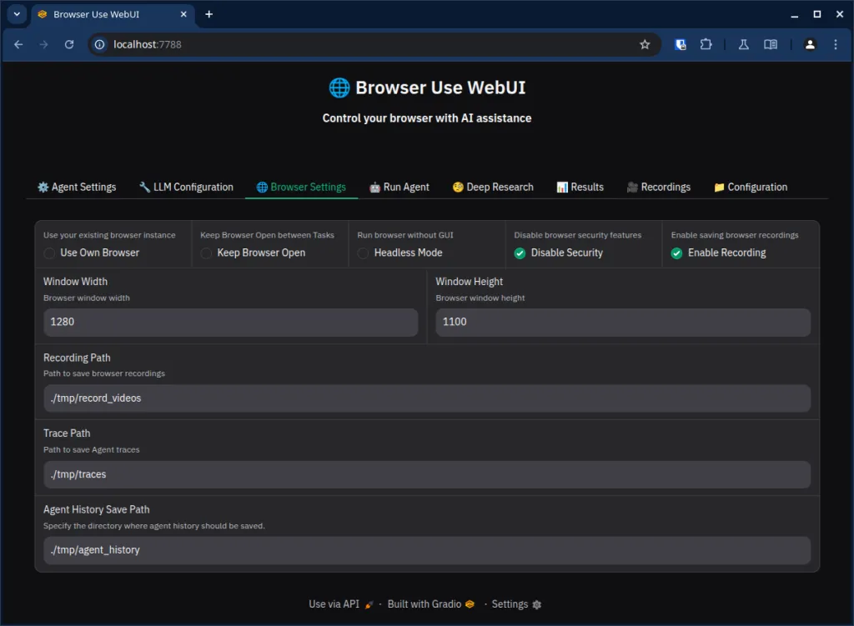Open the reading mode book icon

click(771, 45)
